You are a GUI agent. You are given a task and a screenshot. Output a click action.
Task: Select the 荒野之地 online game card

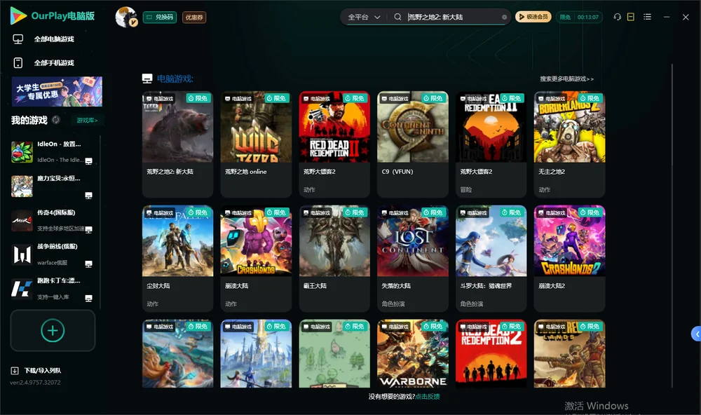coord(256,144)
